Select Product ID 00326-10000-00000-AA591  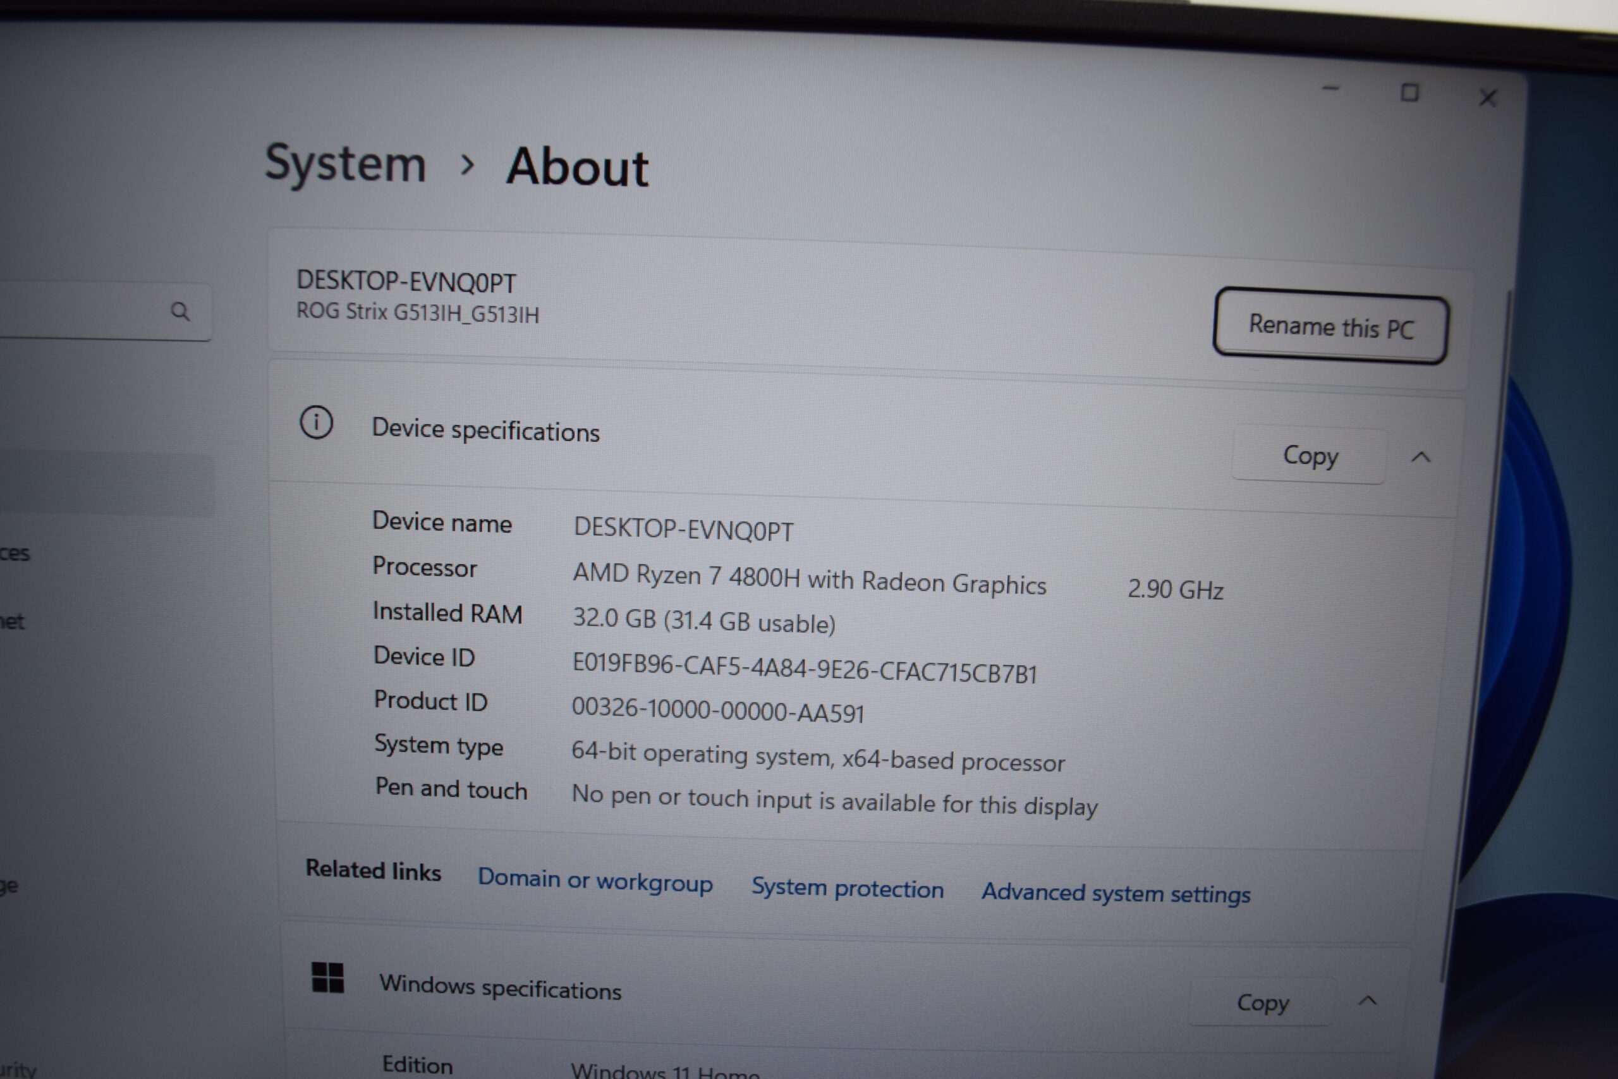coord(717,710)
